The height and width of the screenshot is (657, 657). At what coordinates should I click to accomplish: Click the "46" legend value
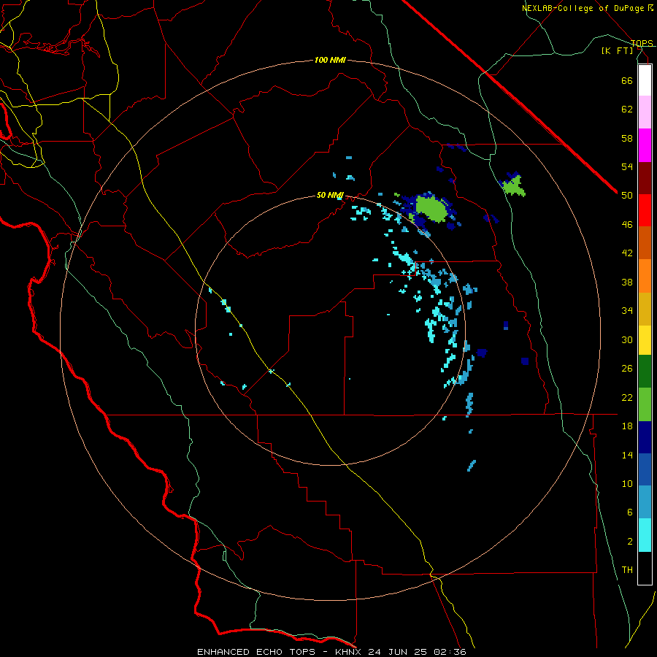[627, 225]
